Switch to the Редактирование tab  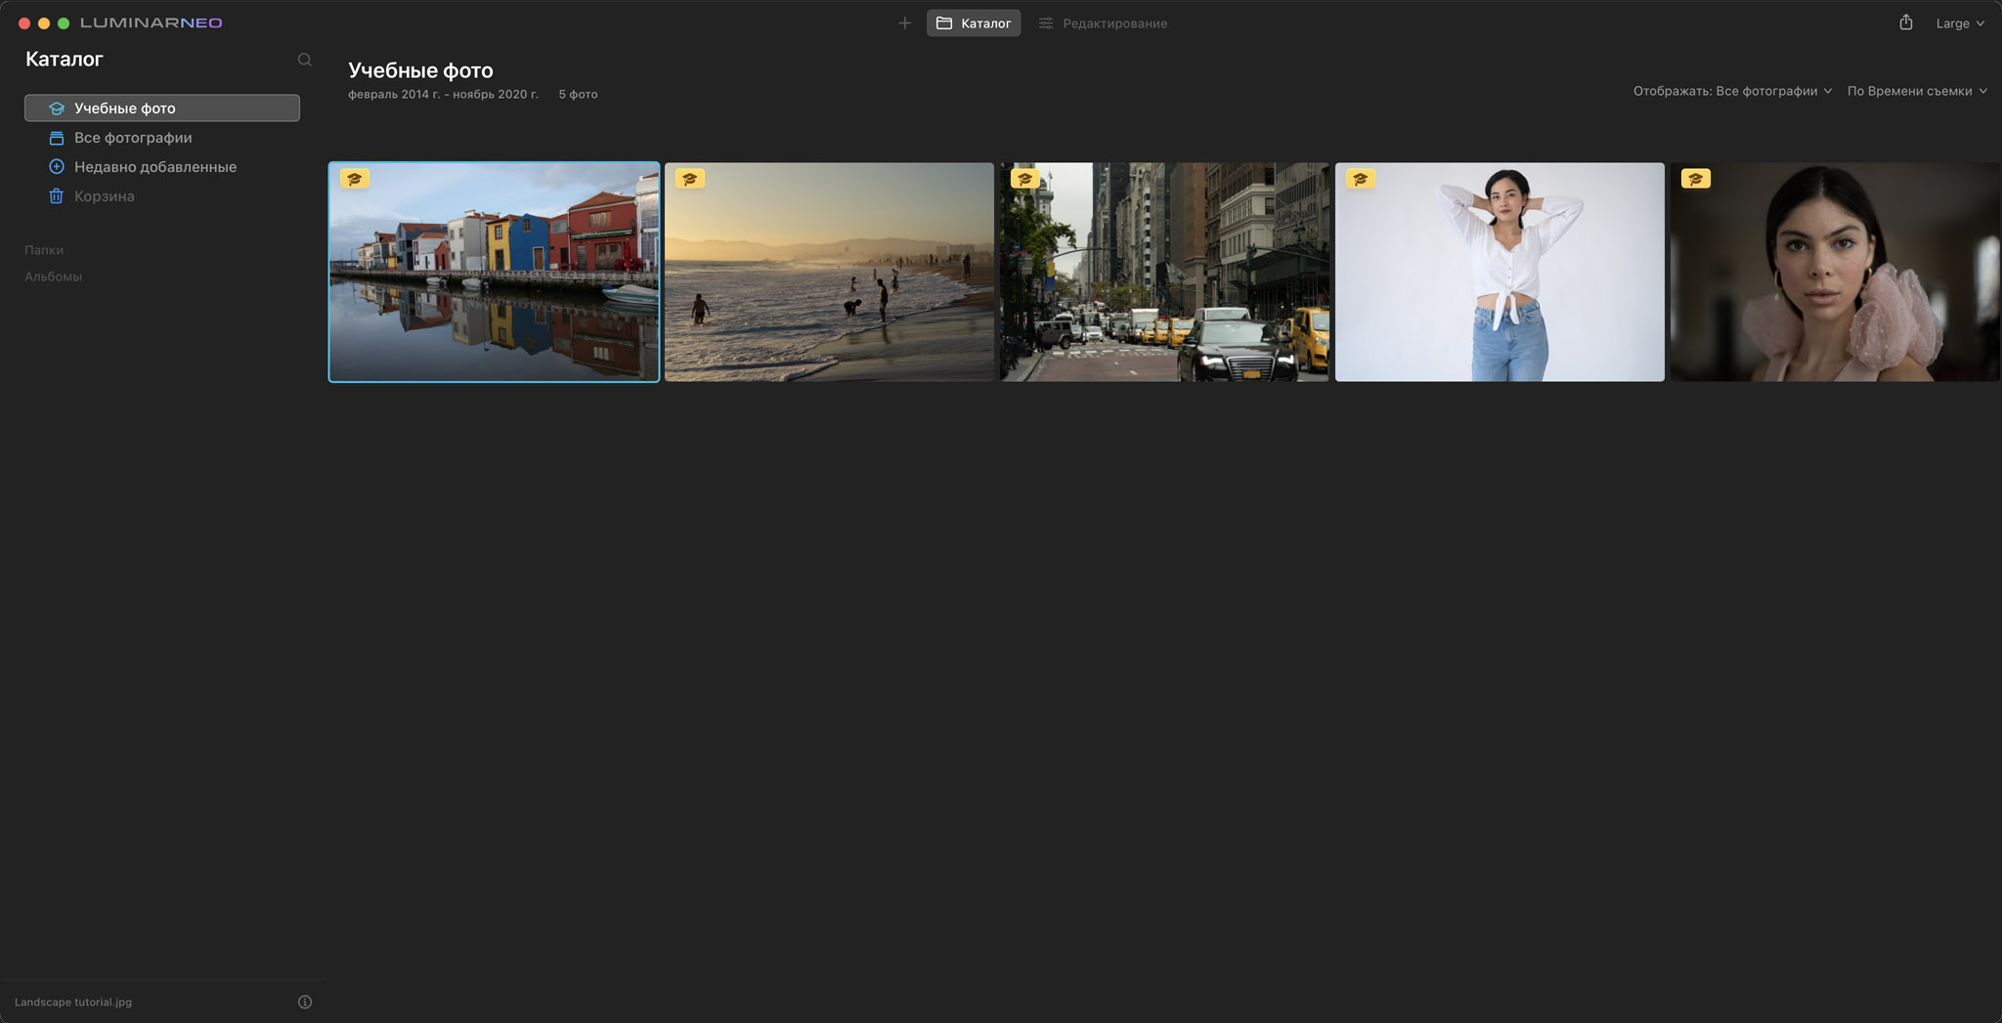[1103, 22]
